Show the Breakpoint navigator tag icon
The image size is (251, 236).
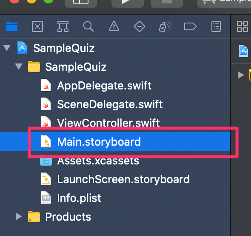click(x=190, y=26)
